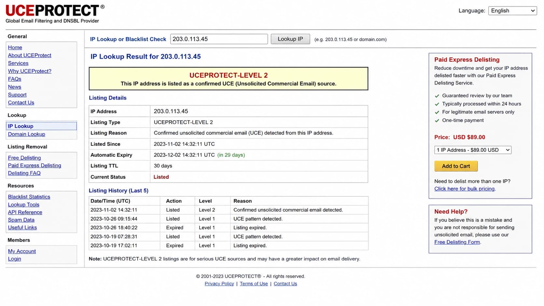Click the IP Address value 203.0.113.45

pos(171,111)
